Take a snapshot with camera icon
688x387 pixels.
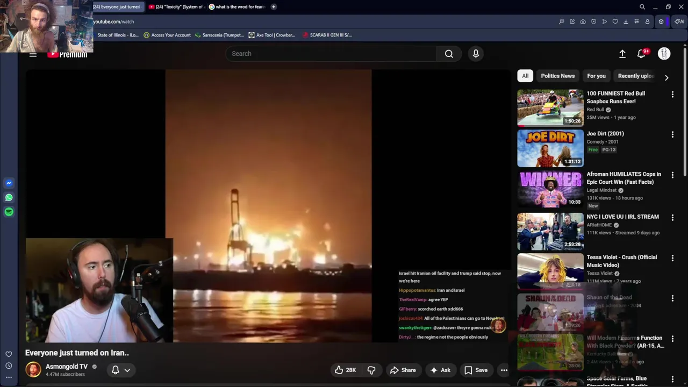(x=583, y=21)
